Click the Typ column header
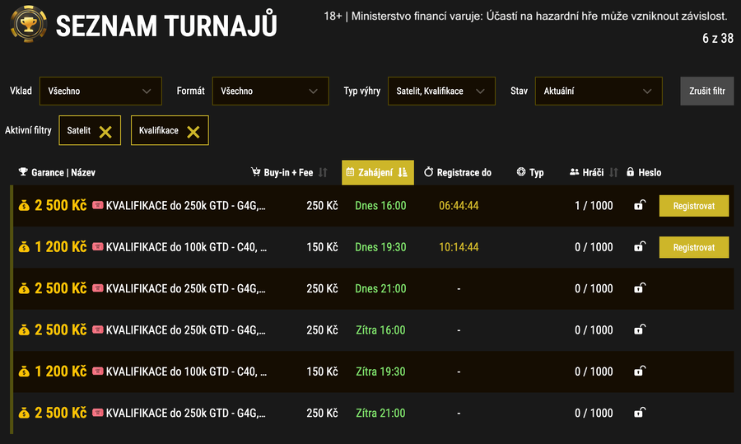Screen dimensions: 741x444 pyautogui.click(x=529, y=173)
